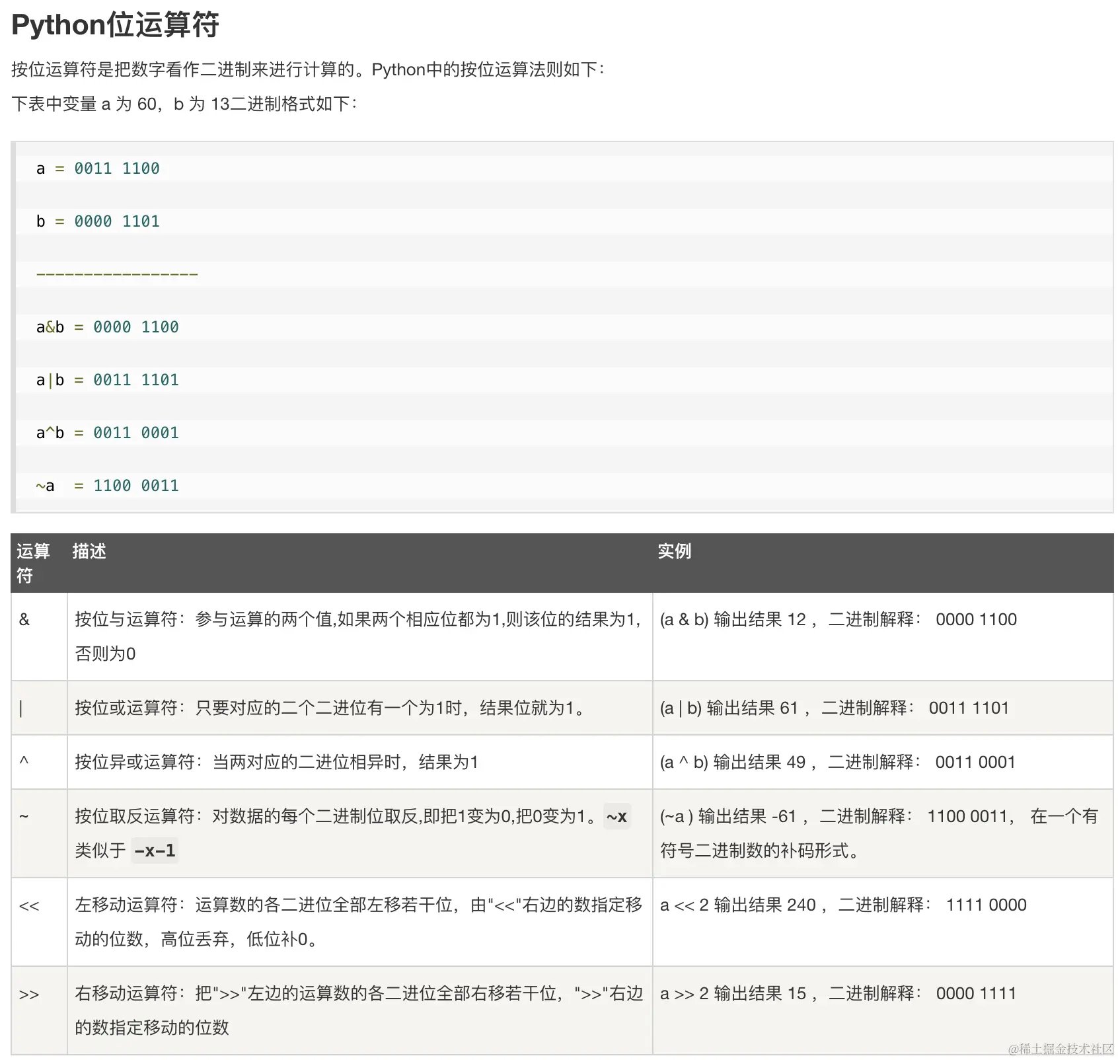The width and height of the screenshot is (1118, 1060).
Task: Click description '按位取反运算符：对数据的每个二进制位取反'
Action: (352, 833)
